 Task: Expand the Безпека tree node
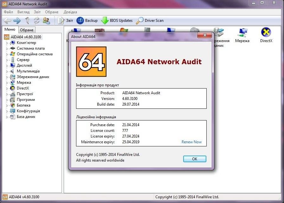pyautogui.click(x=7, y=106)
